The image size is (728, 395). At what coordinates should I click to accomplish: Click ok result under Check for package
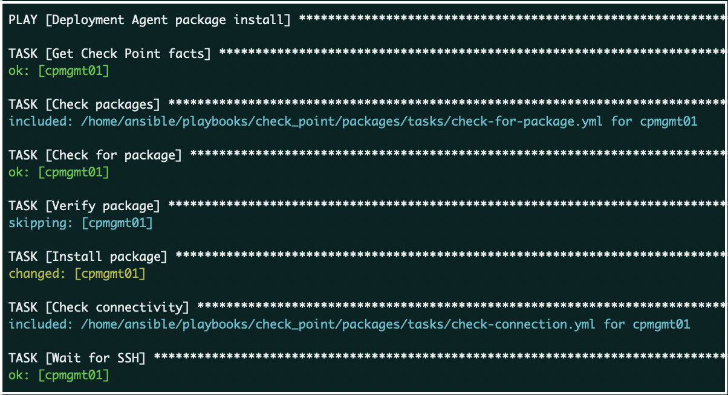(x=59, y=172)
